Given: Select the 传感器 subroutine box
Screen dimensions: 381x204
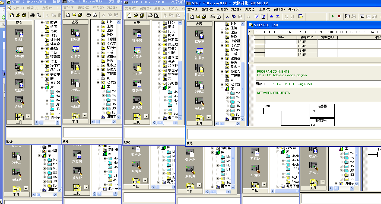Looking at the screenshot, I should point(322,111).
